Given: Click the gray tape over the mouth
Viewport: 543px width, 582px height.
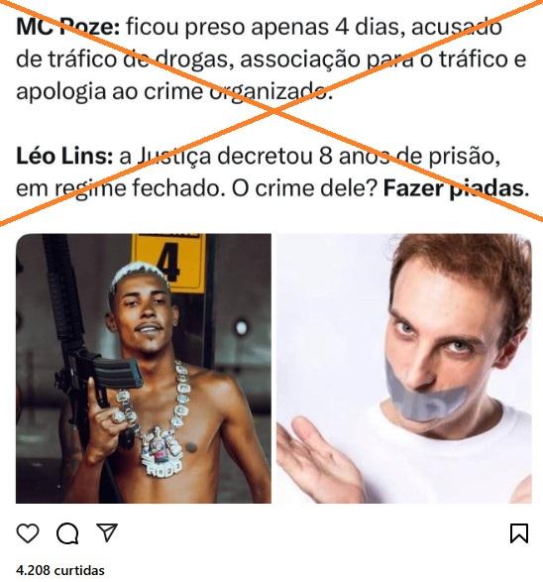Looking at the screenshot, I should pyautogui.click(x=423, y=394).
